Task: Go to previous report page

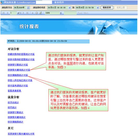Action: pyautogui.click(x=8, y=13)
